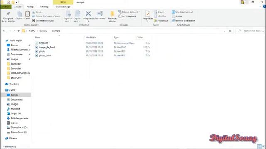Switch to the Affichage tab
Screen dimensions: 266x149
click(45, 7)
